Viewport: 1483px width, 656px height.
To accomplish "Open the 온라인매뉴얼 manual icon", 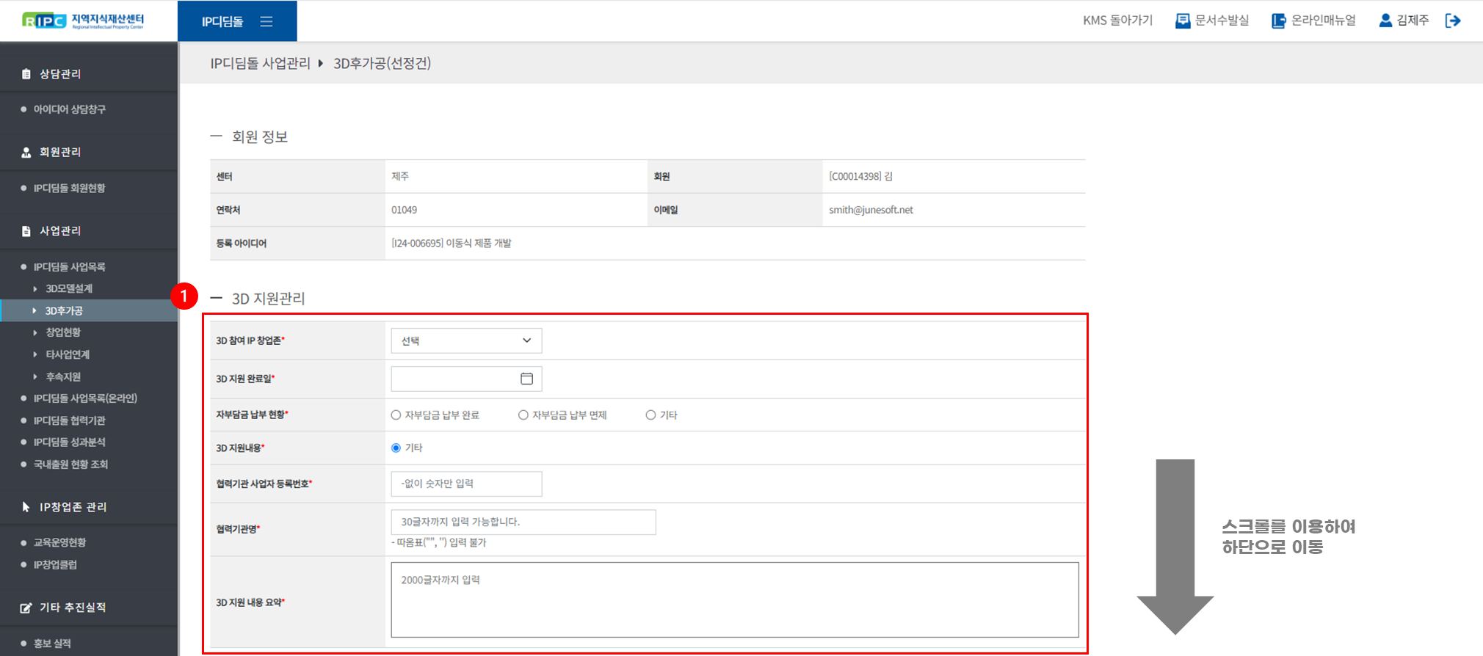I will pyautogui.click(x=1278, y=21).
